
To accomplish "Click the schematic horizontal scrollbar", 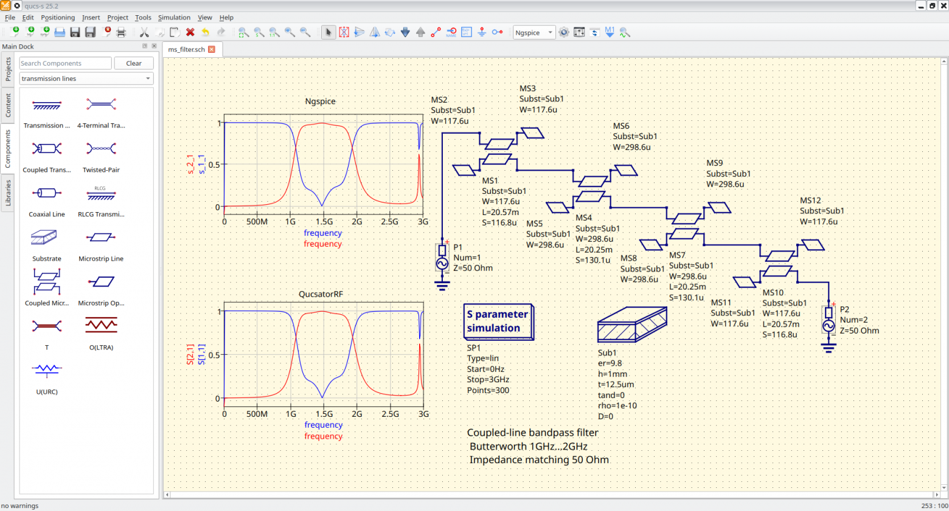I will 552,495.
